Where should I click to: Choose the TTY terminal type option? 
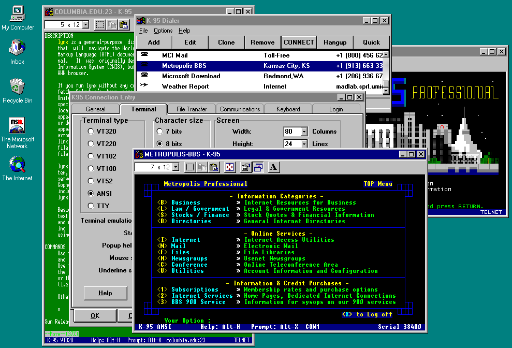[x=91, y=206]
